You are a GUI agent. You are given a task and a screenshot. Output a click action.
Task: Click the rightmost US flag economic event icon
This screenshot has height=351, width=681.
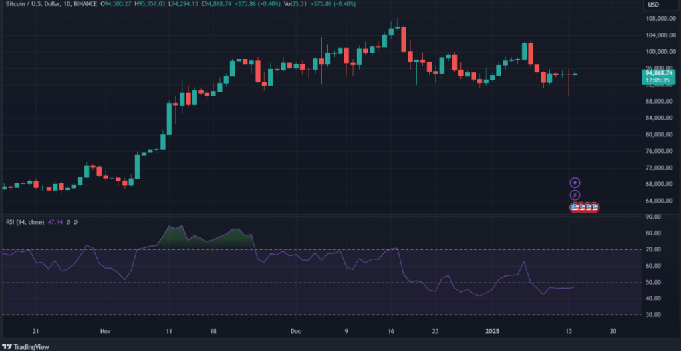click(x=595, y=207)
